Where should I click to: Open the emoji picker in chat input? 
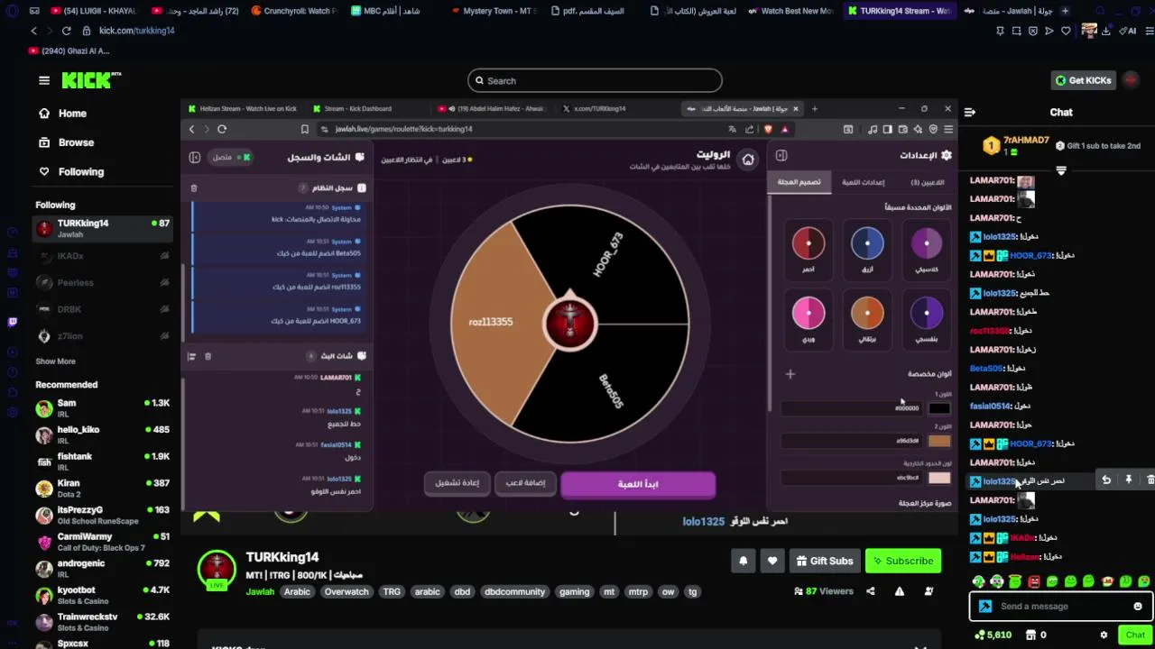pos(1138,606)
